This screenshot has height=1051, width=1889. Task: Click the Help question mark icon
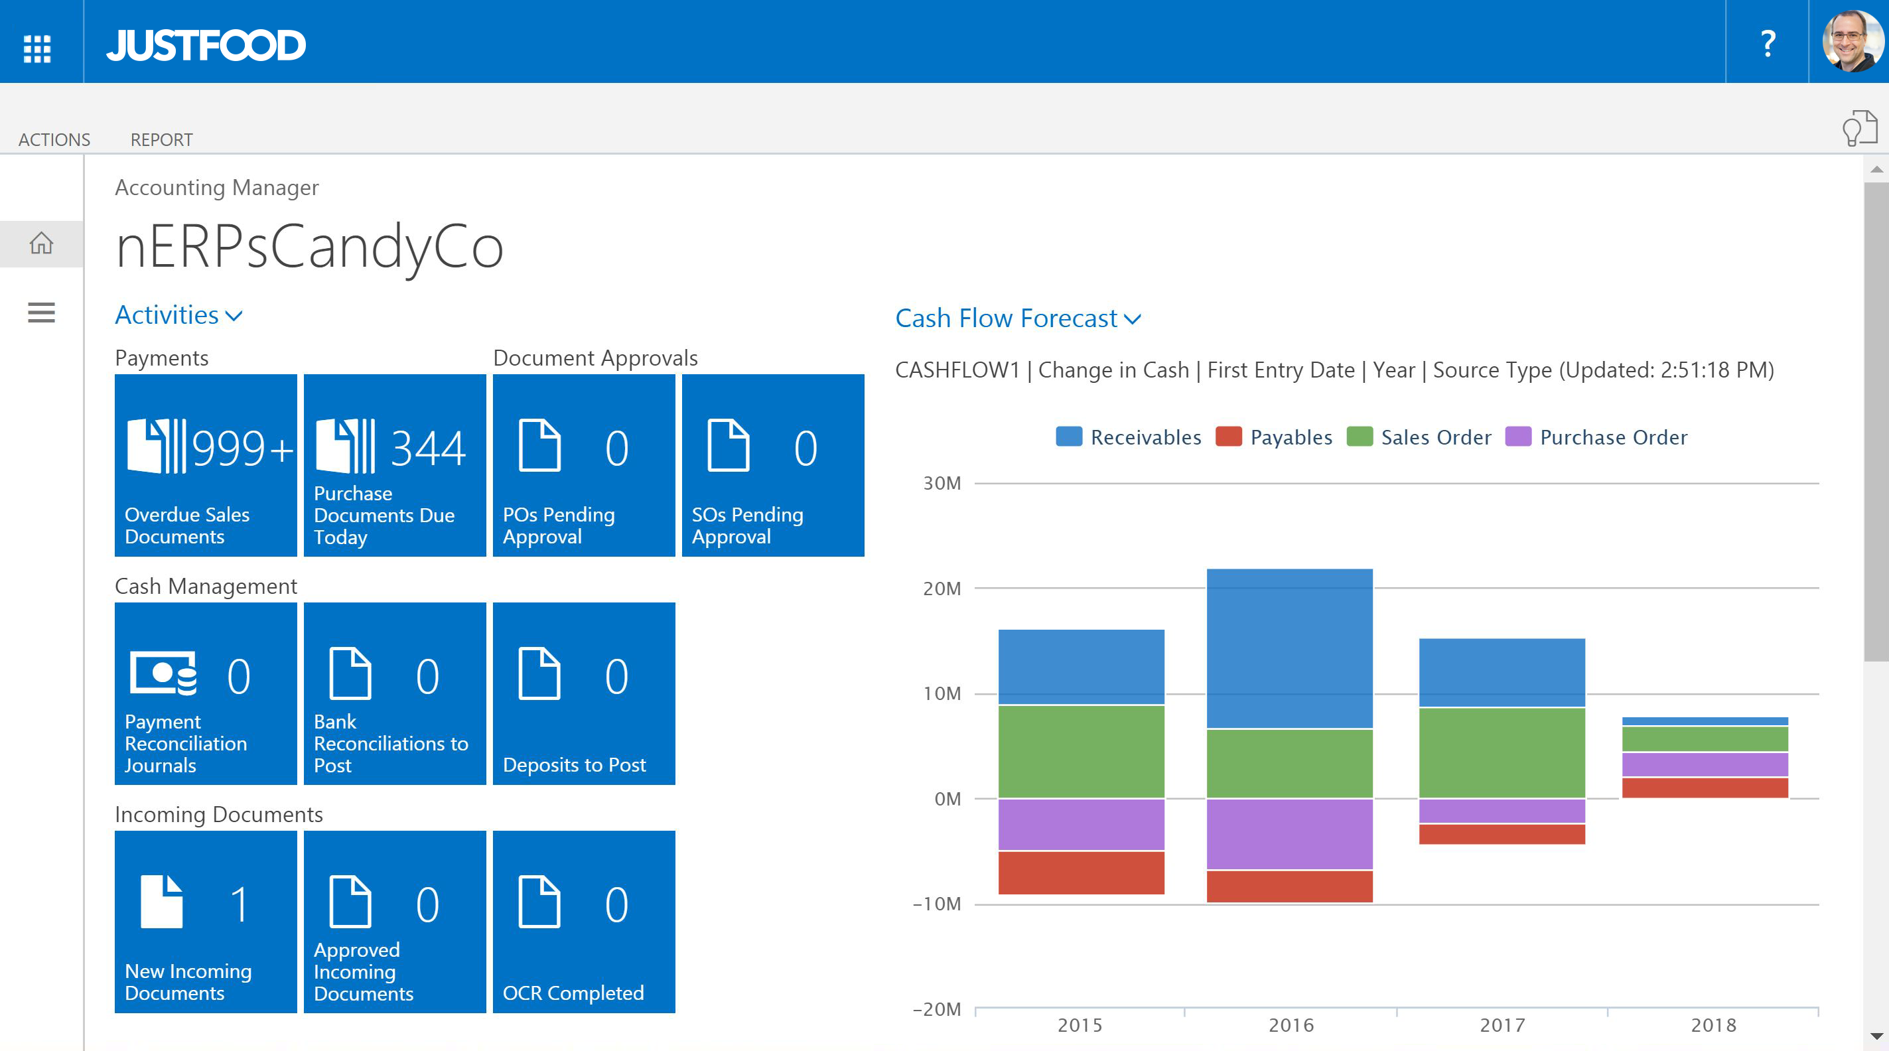[1768, 44]
